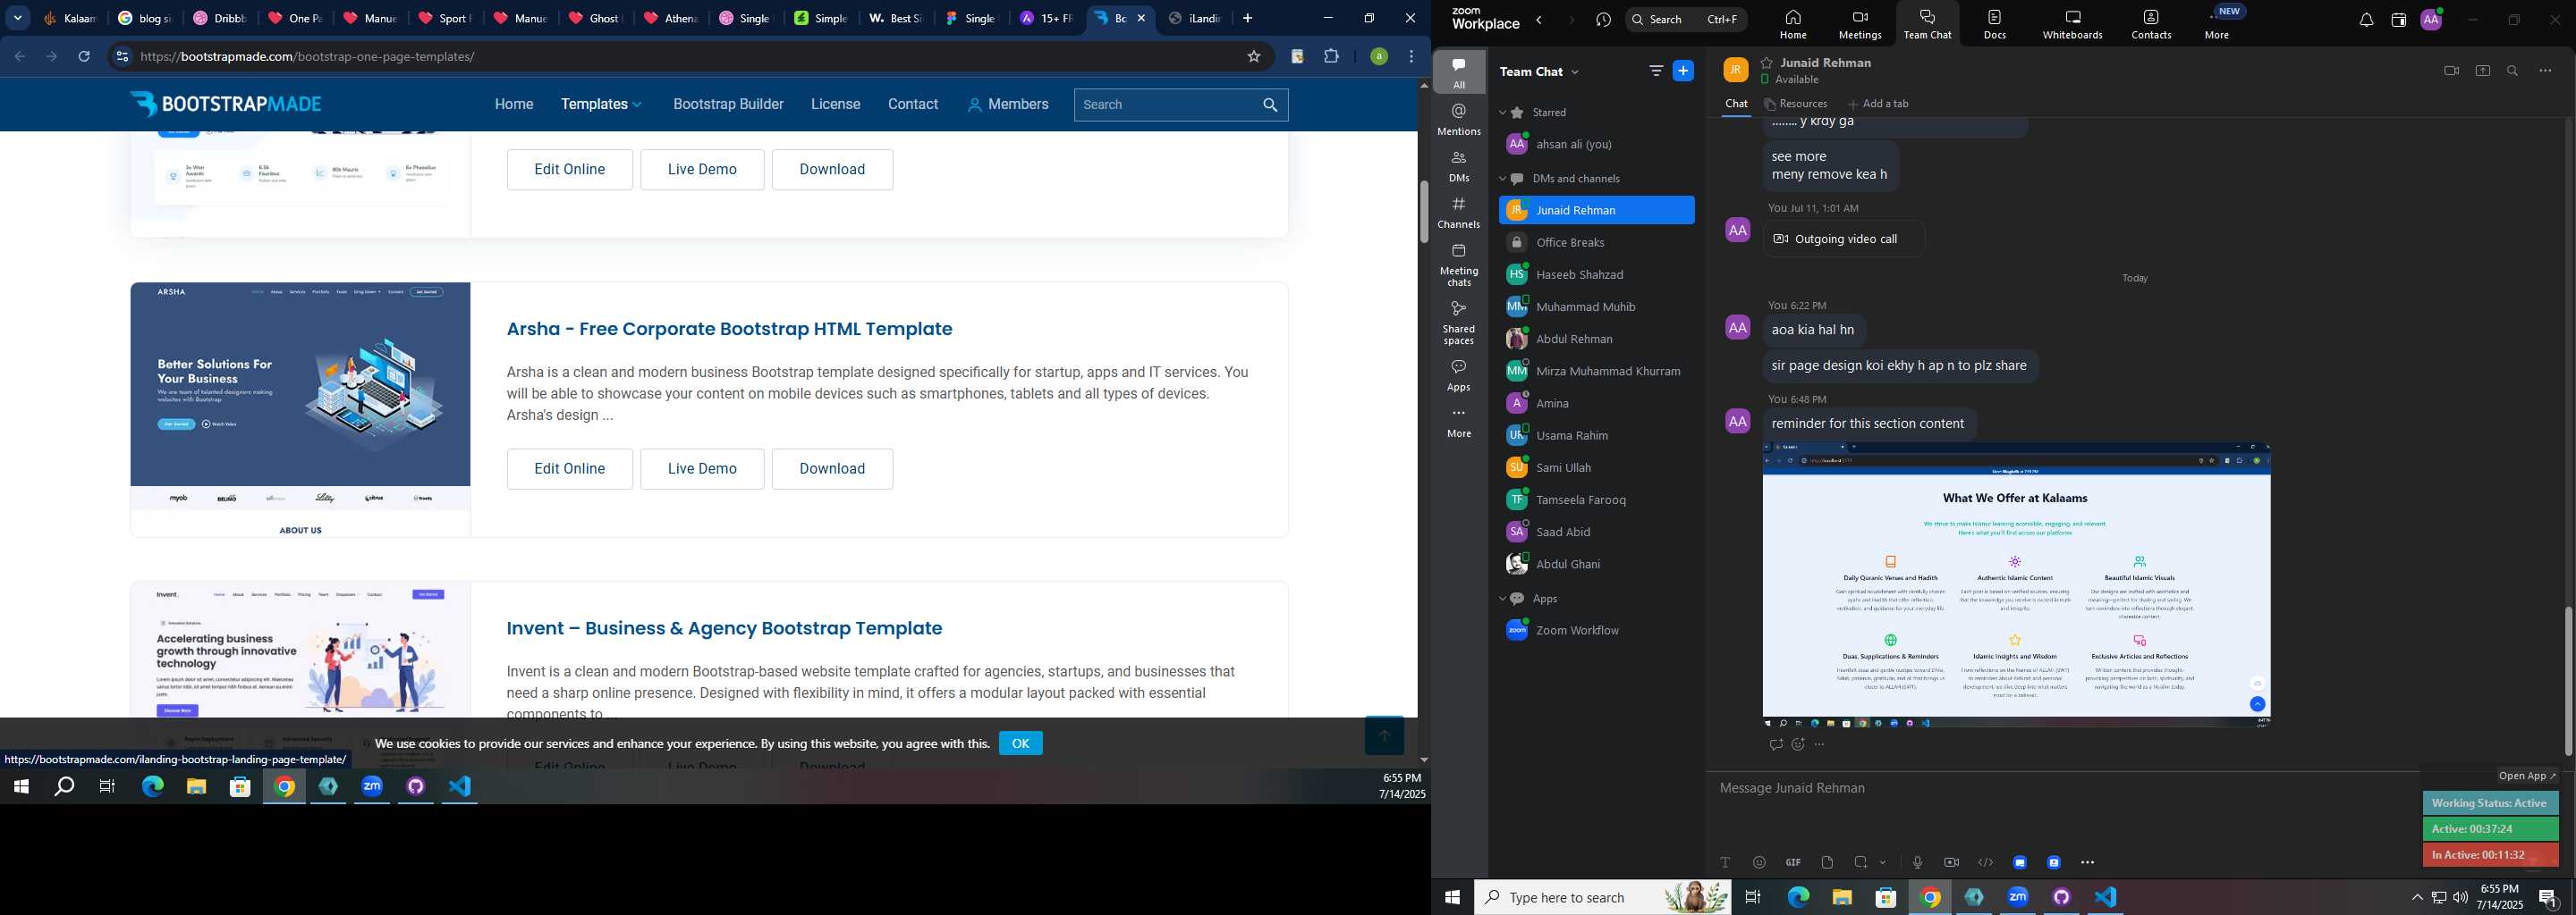The image size is (2576, 915).
Task: Open BootstrapMade Home menu item
Action: point(514,104)
